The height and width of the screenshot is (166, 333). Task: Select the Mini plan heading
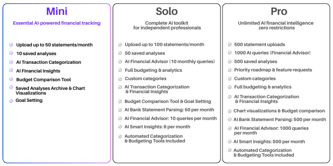coord(57,11)
